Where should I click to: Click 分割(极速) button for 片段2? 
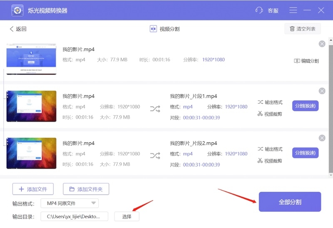(306, 153)
